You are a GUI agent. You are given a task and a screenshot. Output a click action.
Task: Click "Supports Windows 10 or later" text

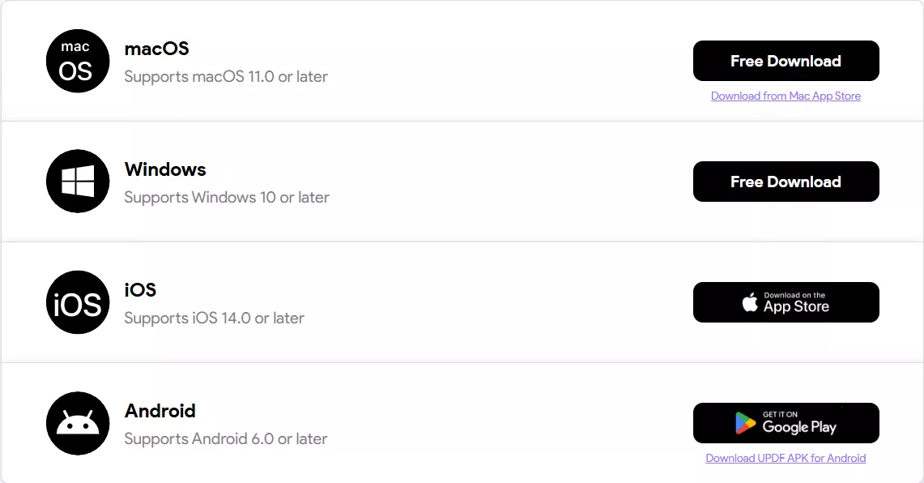pyautogui.click(x=227, y=198)
